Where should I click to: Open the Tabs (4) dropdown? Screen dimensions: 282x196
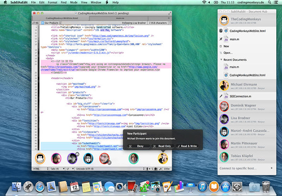[57, 169]
